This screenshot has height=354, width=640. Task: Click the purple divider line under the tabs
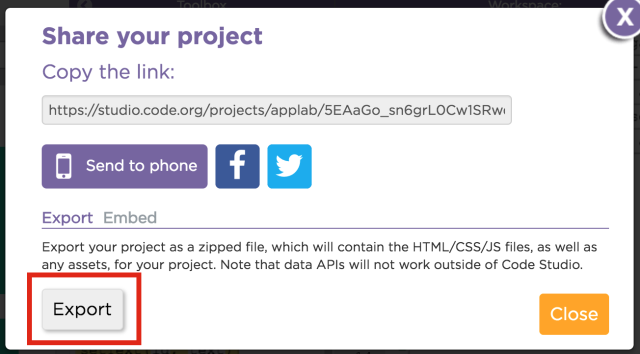pos(325,228)
